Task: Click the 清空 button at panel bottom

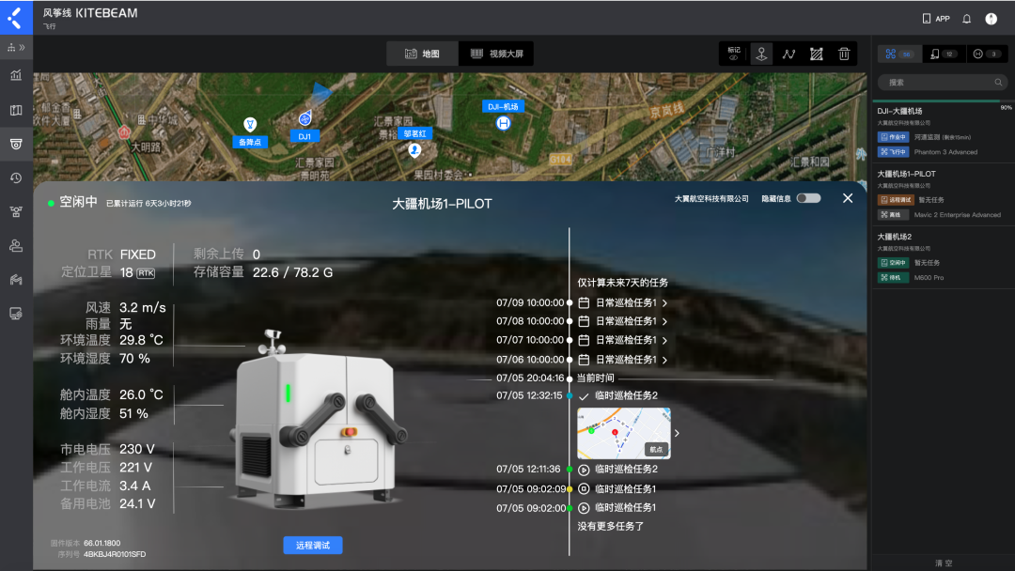Action: click(944, 562)
